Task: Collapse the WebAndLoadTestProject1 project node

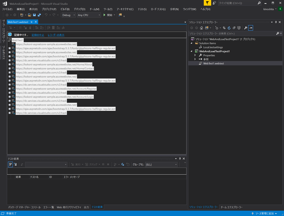Action: tap(191, 51)
